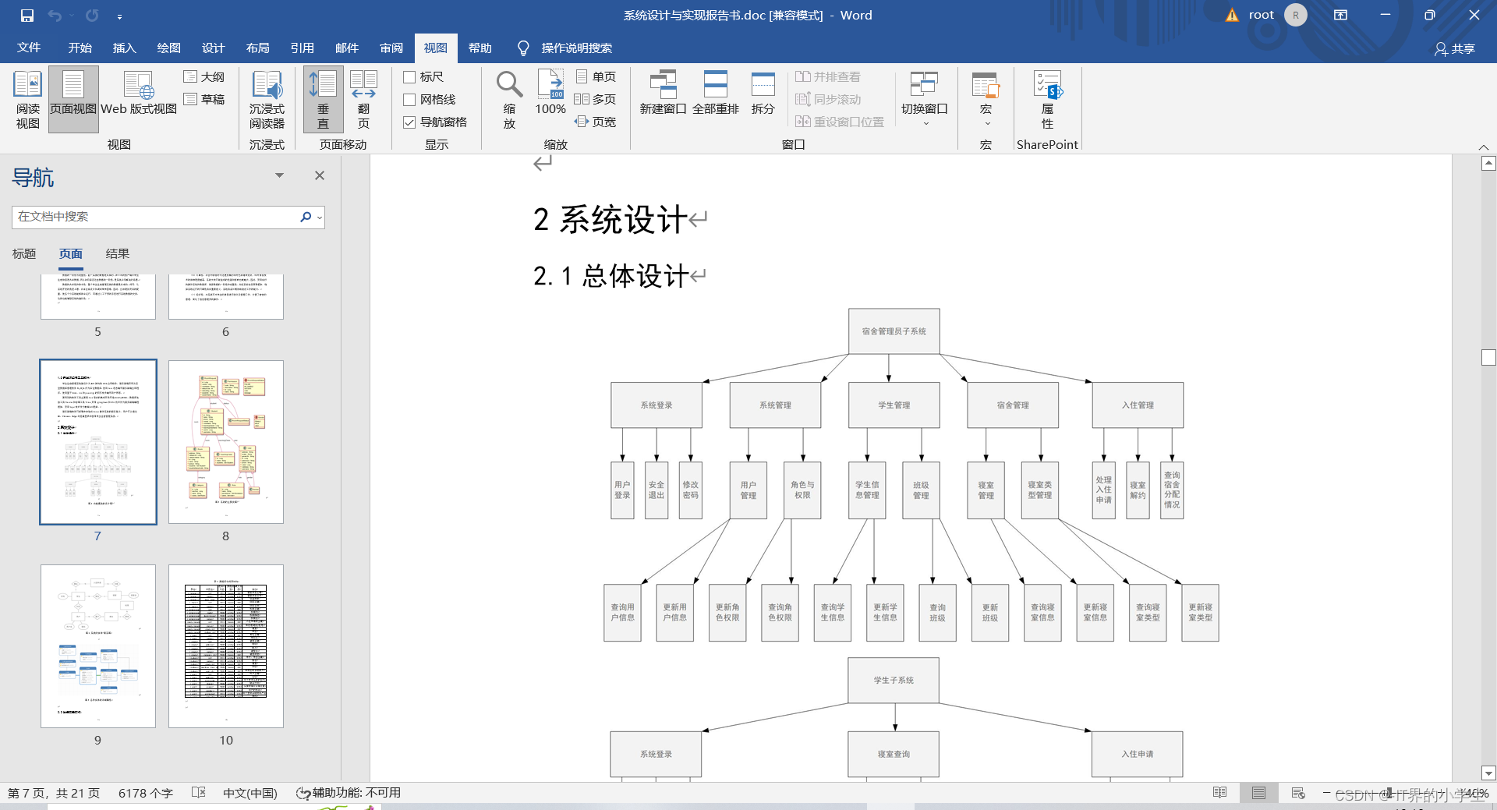Open the Layout tab

pos(257,48)
